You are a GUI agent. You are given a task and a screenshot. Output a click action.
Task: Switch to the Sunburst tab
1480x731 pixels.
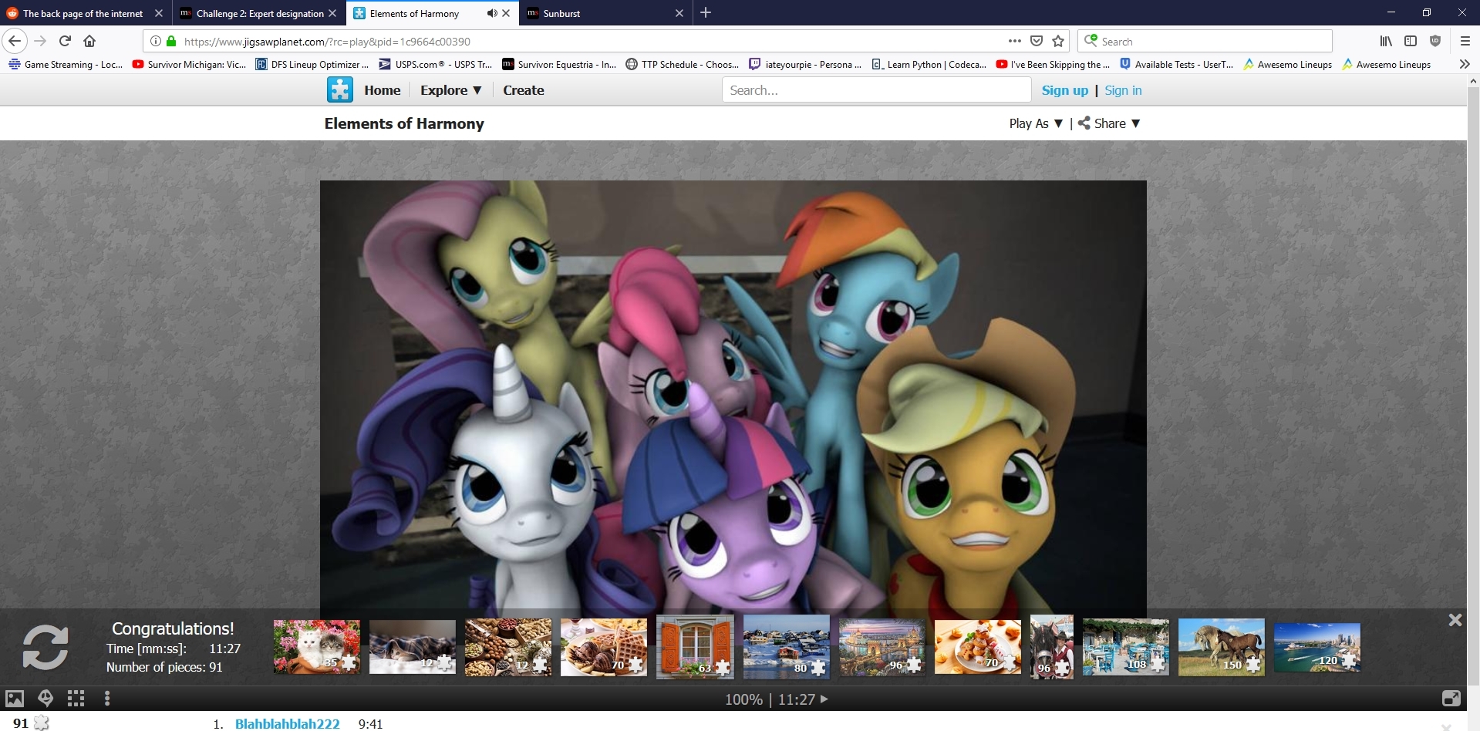[605, 13]
